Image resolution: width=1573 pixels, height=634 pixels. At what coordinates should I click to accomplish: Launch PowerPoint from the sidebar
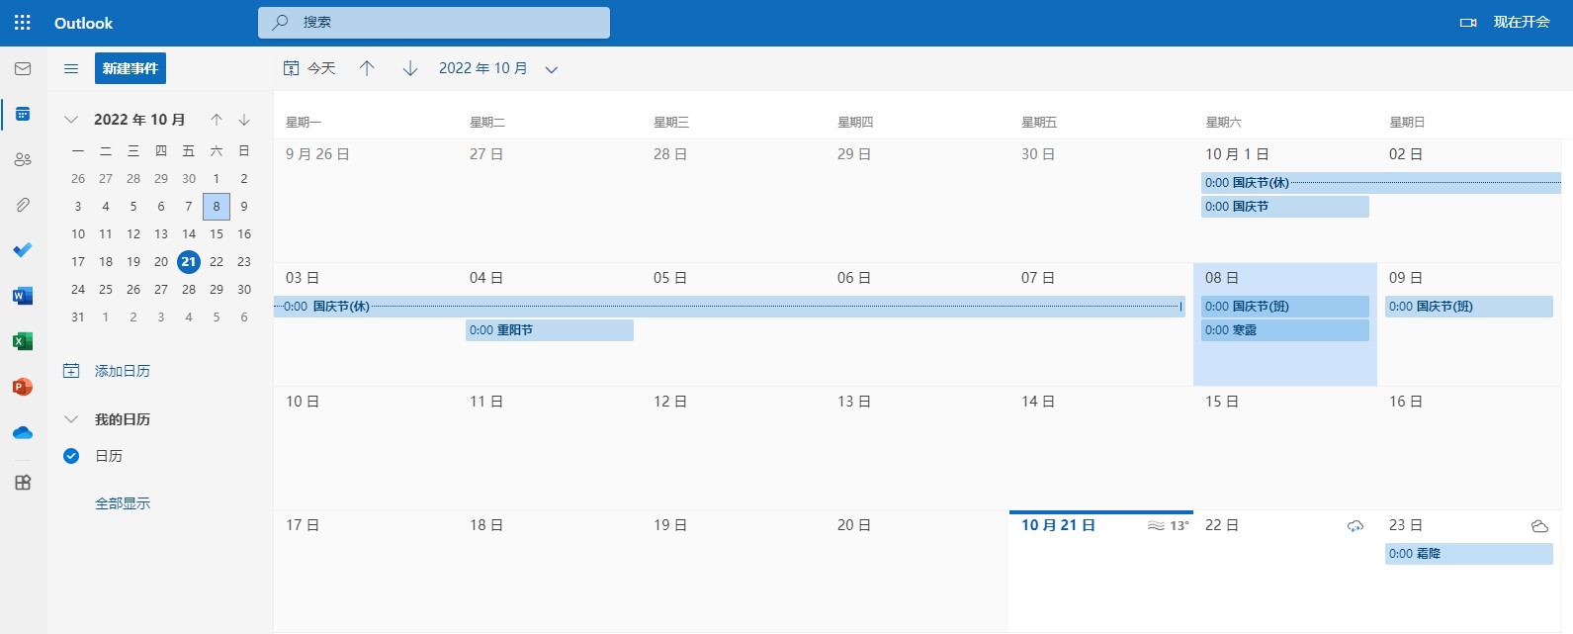23,387
